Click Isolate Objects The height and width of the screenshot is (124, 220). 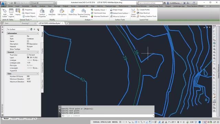pos(29,16)
